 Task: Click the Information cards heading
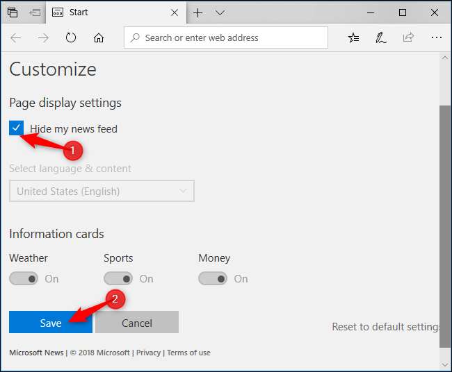[56, 234]
